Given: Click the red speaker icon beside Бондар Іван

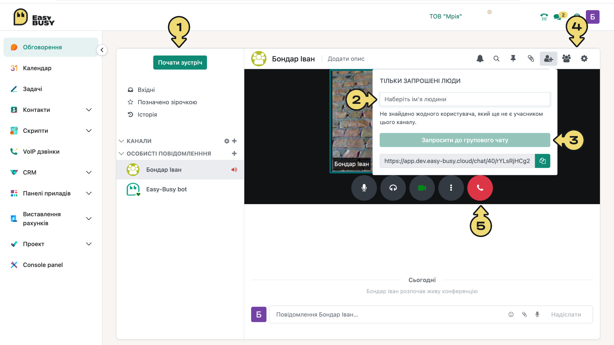Looking at the screenshot, I should 234,170.
